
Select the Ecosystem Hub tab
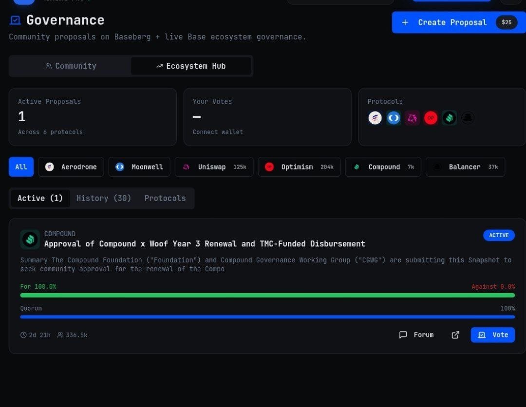coord(191,66)
